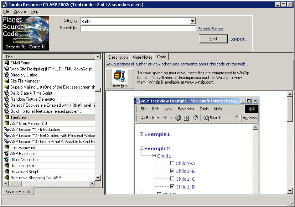The image size is (295, 207).
Task: Open the Back button history dropdown arrow
Action: 158,118
